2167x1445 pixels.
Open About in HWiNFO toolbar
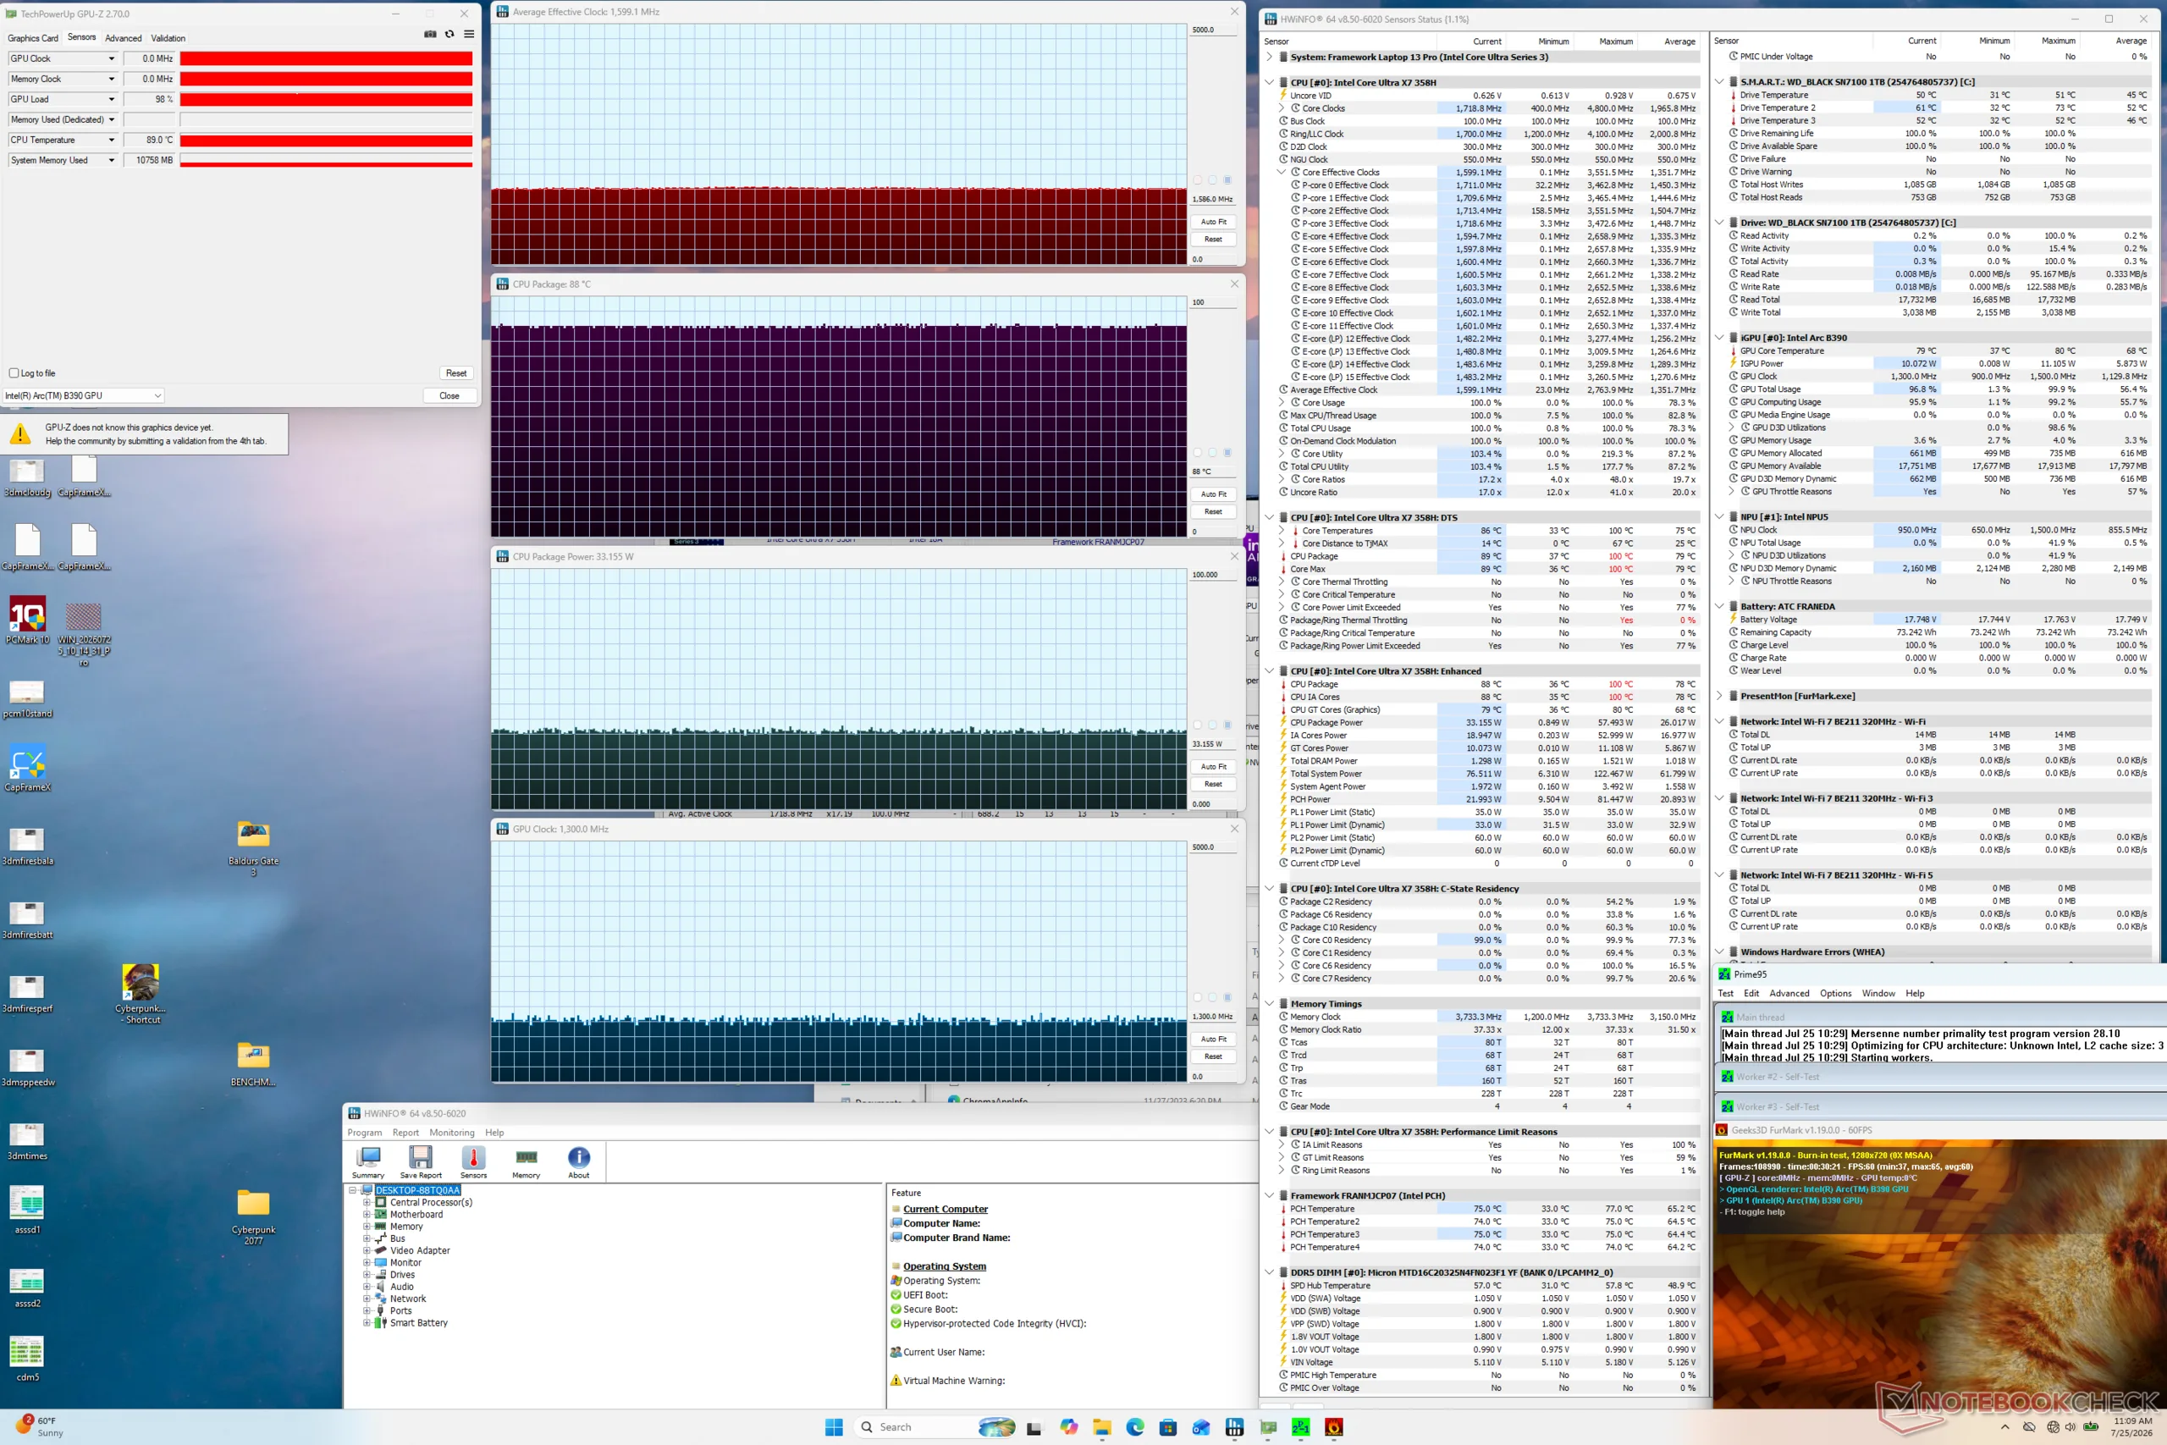[579, 1162]
